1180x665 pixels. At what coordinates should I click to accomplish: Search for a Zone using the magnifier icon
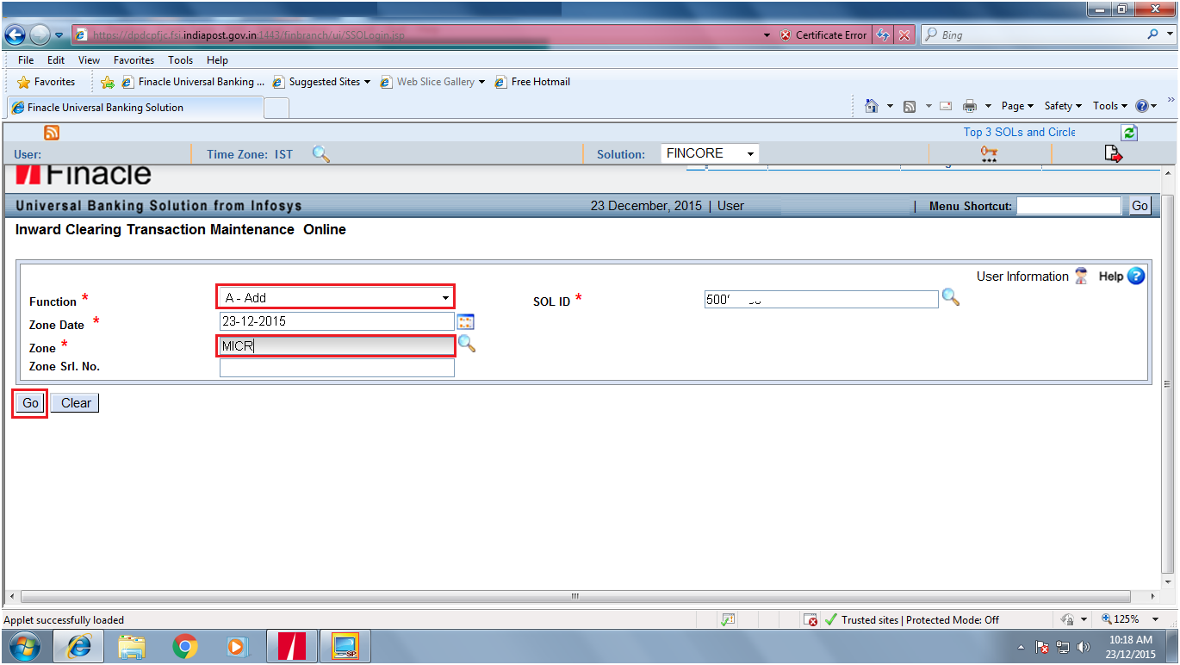(467, 343)
